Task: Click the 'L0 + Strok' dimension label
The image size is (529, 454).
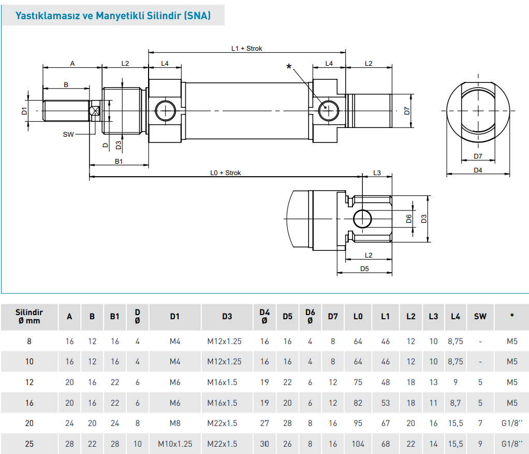Action: point(225,173)
